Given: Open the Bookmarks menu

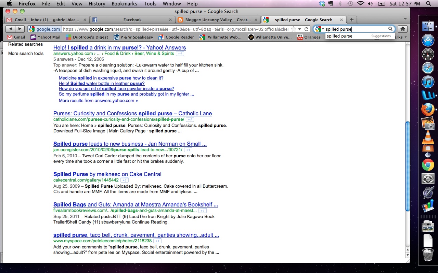Looking at the screenshot, I should coord(124,4).
